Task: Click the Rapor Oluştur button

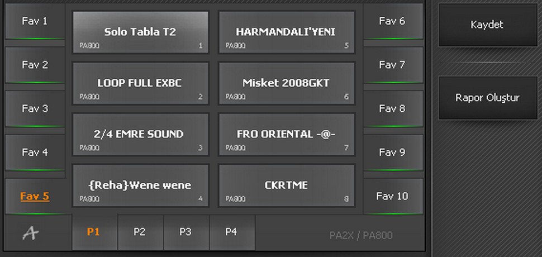Action: 488,98
